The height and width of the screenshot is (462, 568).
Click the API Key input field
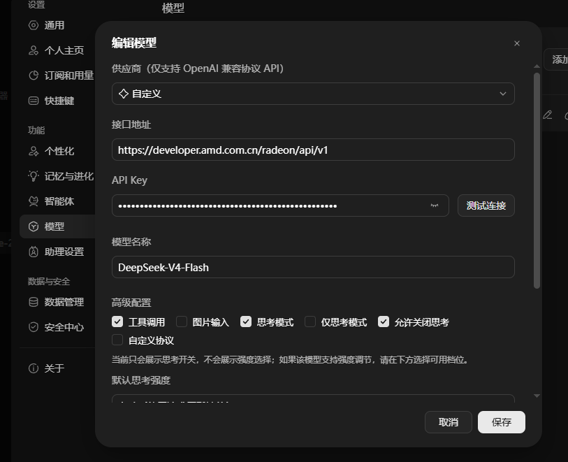click(x=280, y=205)
